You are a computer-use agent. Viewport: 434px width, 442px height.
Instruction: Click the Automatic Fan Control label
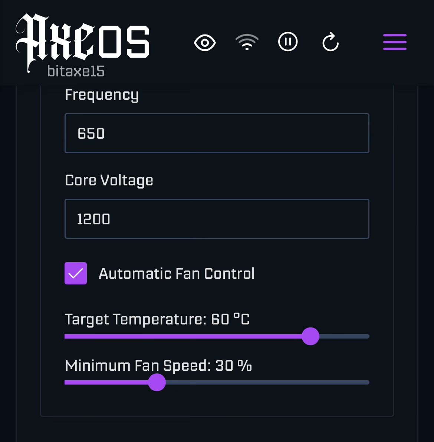177,273
